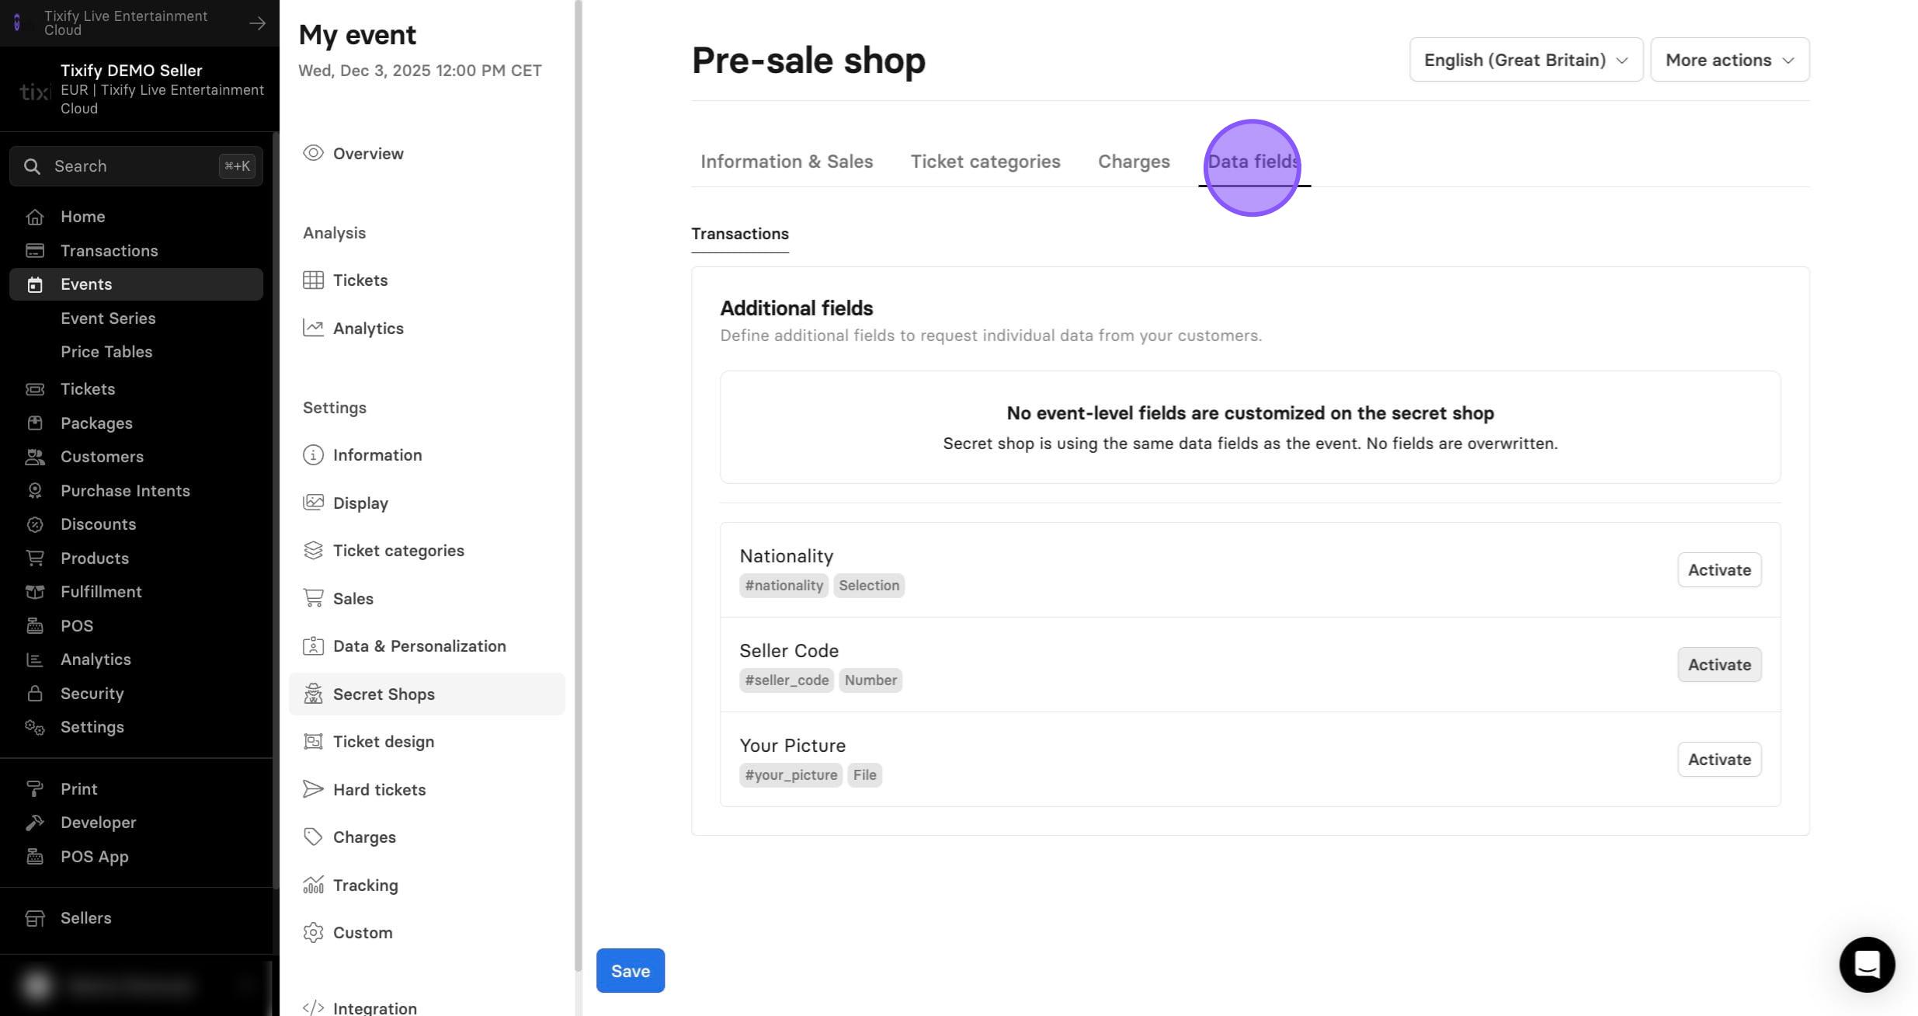Open Event Series in sidebar
This screenshot has width=1918, height=1016.
point(108,318)
